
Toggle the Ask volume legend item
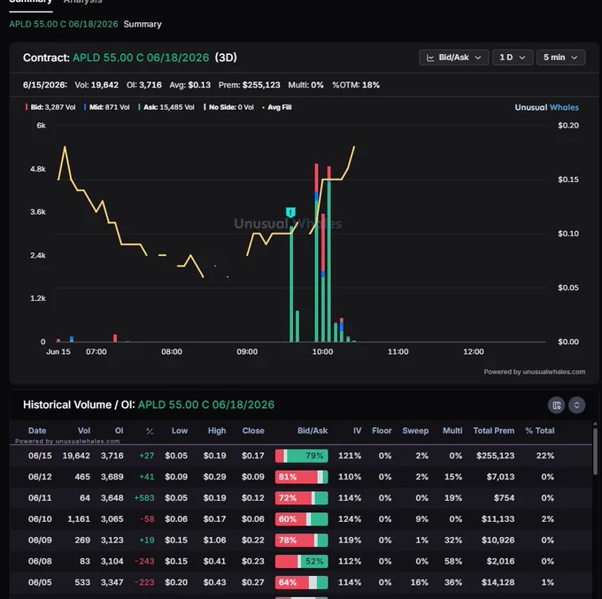point(166,107)
